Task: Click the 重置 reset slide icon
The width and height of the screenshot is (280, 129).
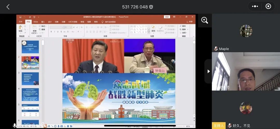Action: pyautogui.click(x=40, y=29)
